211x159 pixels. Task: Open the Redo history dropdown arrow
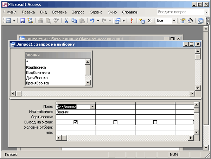point(110,21)
